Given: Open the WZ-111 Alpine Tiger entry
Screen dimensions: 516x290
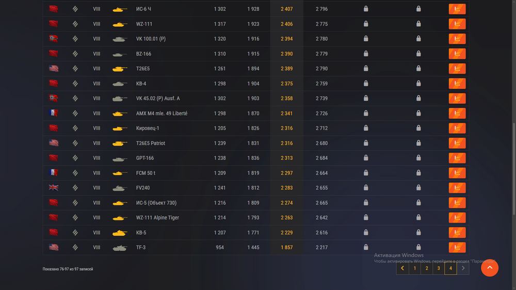Looking at the screenshot, I should [x=157, y=218].
